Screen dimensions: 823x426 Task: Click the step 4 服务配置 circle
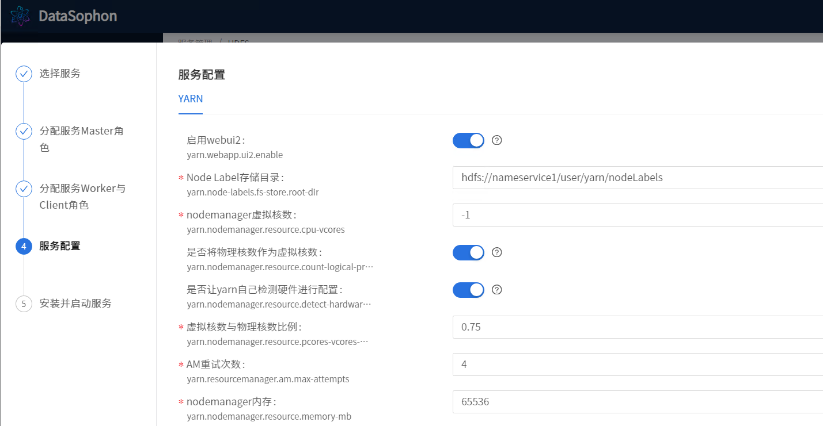click(x=24, y=247)
